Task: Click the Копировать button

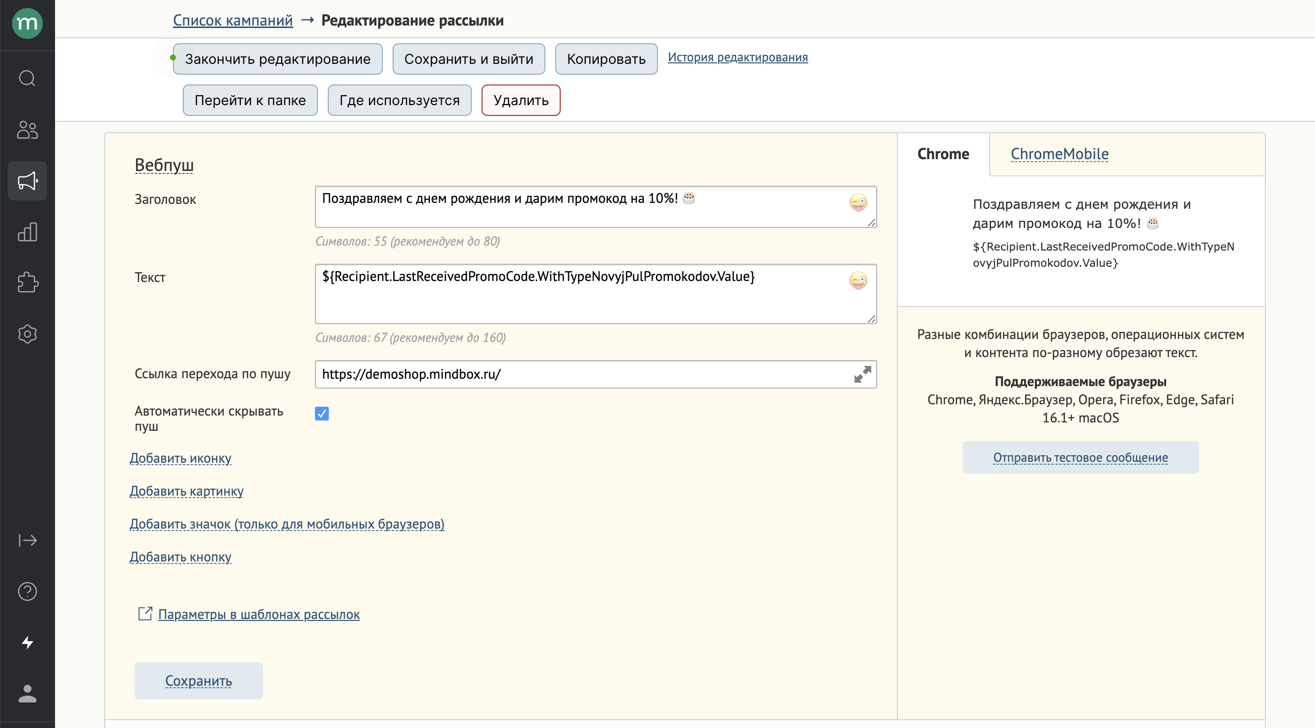Action: [x=606, y=58]
